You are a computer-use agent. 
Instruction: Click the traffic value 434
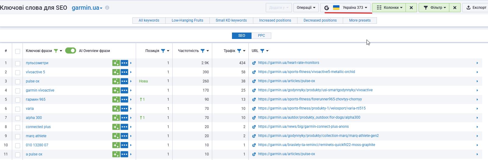(x=242, y=63)
